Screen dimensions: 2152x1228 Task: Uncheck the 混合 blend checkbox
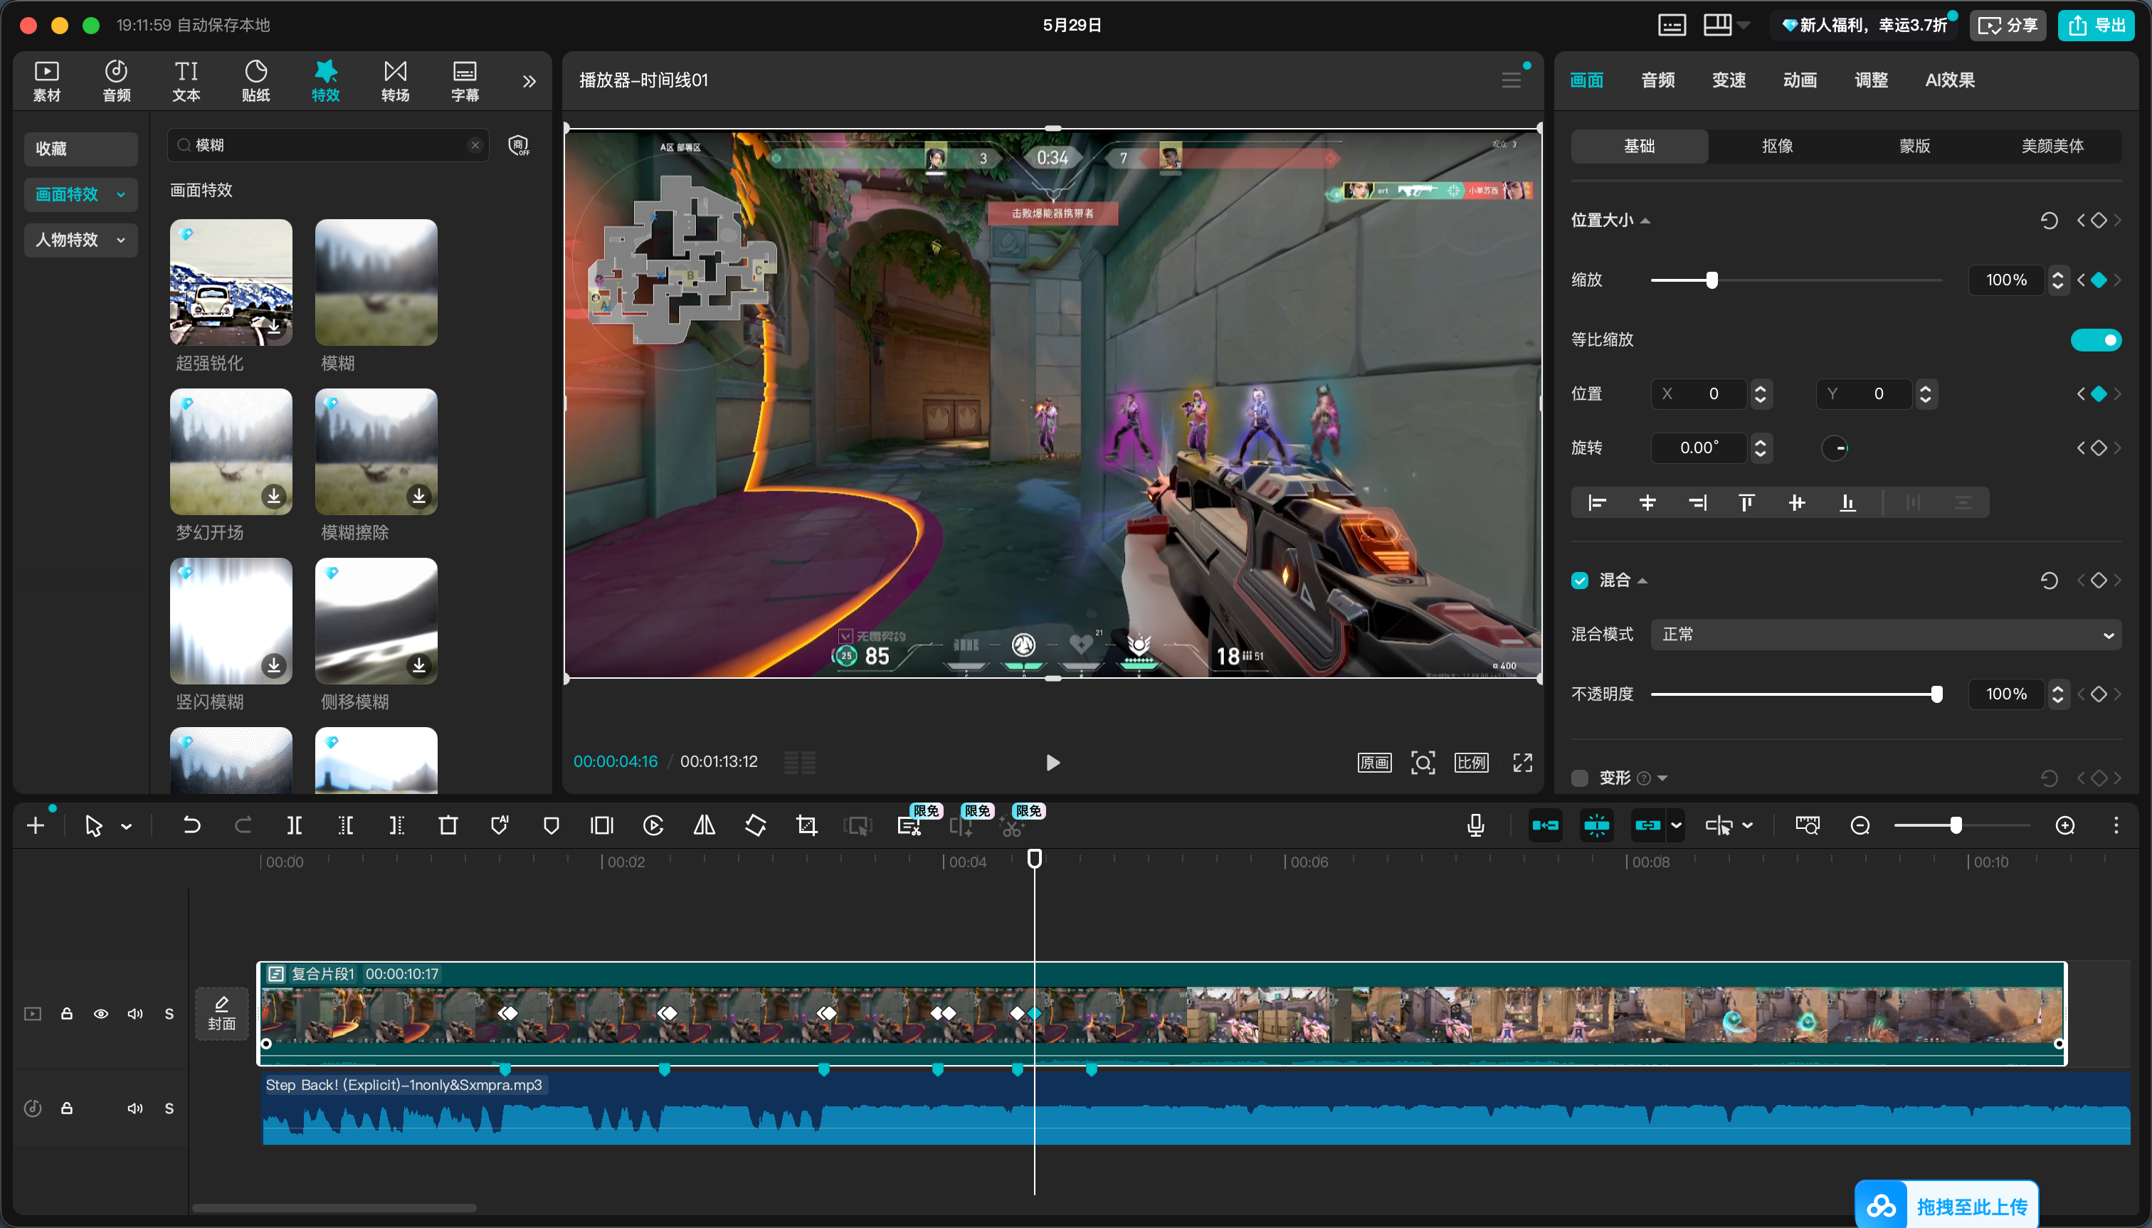[x=1580, y=581]
